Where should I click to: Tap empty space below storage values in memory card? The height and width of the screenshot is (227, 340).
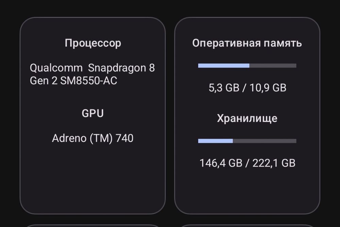[x=247, y=191]
